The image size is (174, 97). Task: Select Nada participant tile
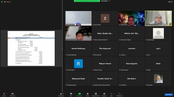158,64
